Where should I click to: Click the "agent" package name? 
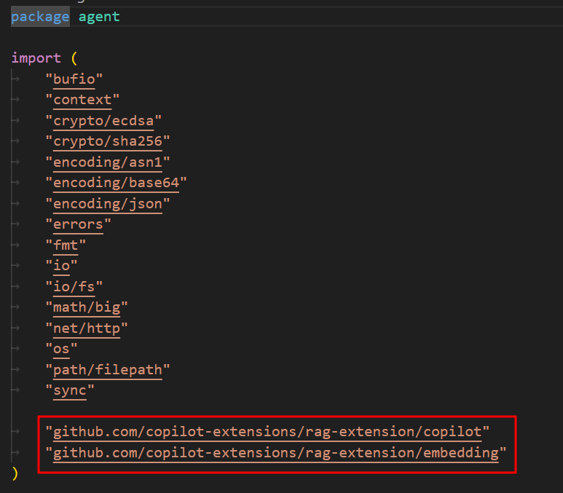pyautogui.click(x=99, y=17)
